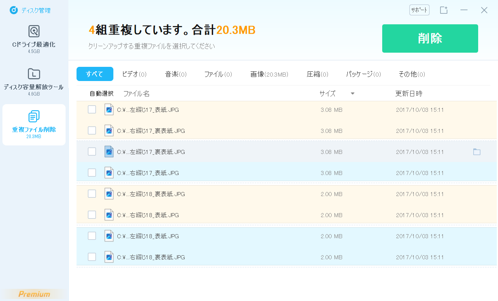498x301 pixels.
Task: Sort by the 更新日時 column header
Action: pyautogui.click(x=409, y=94)
